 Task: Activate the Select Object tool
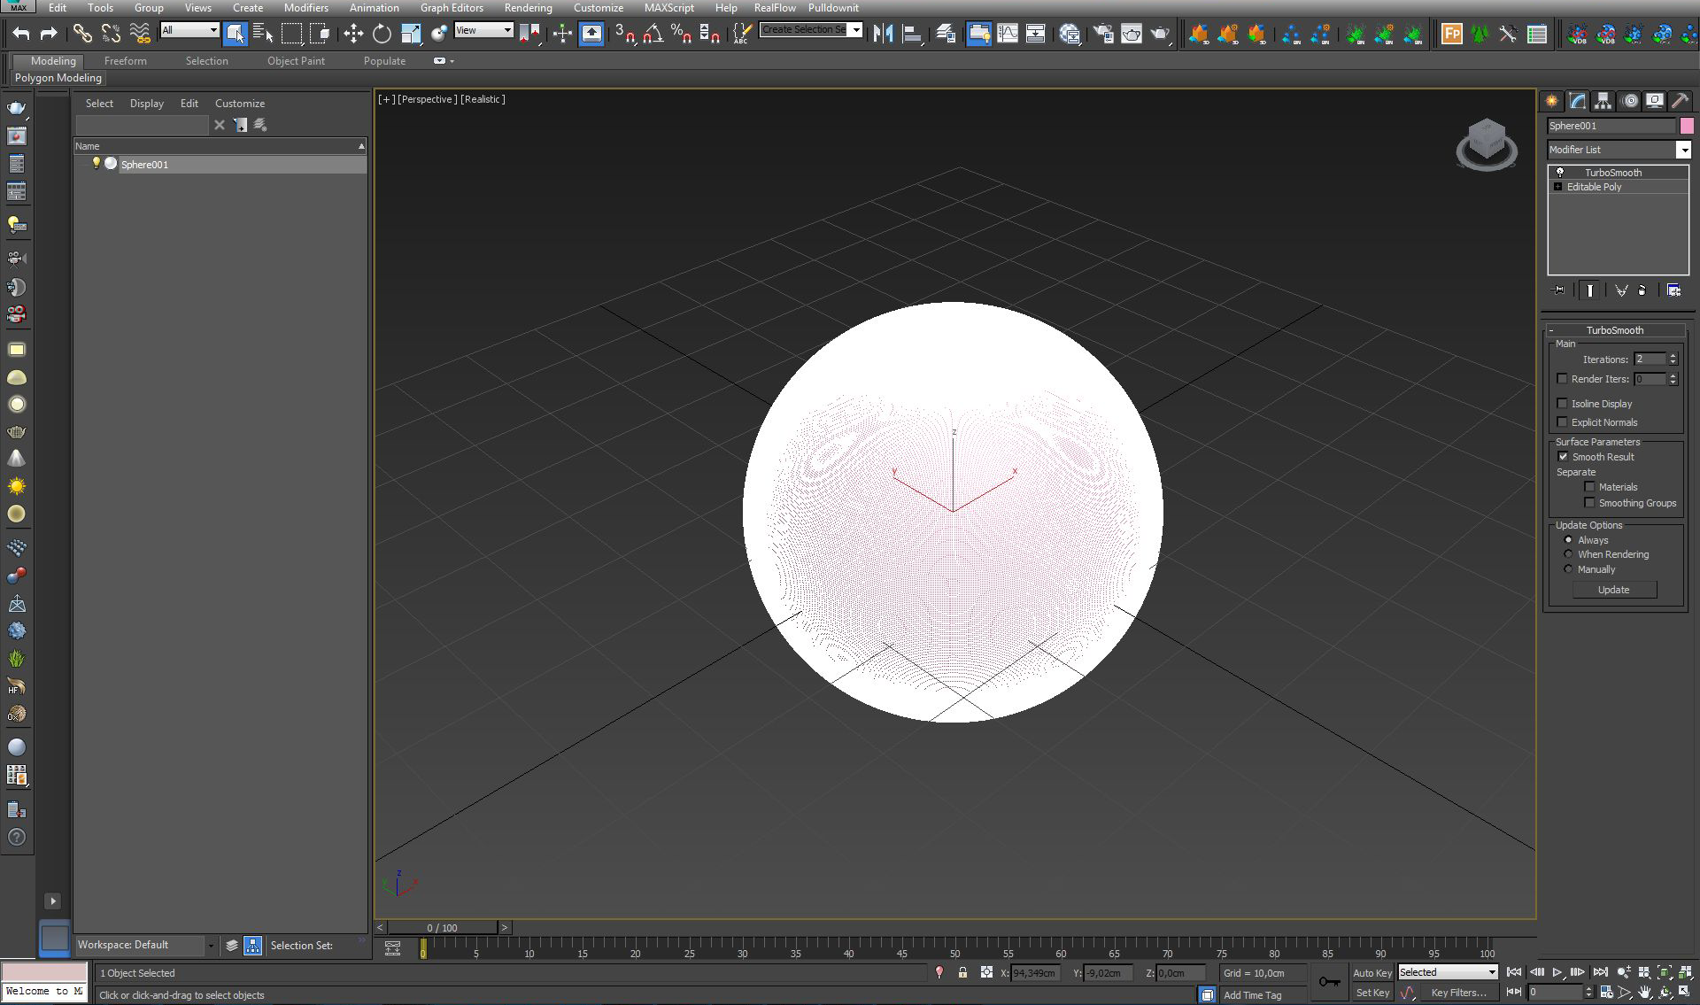235,34
